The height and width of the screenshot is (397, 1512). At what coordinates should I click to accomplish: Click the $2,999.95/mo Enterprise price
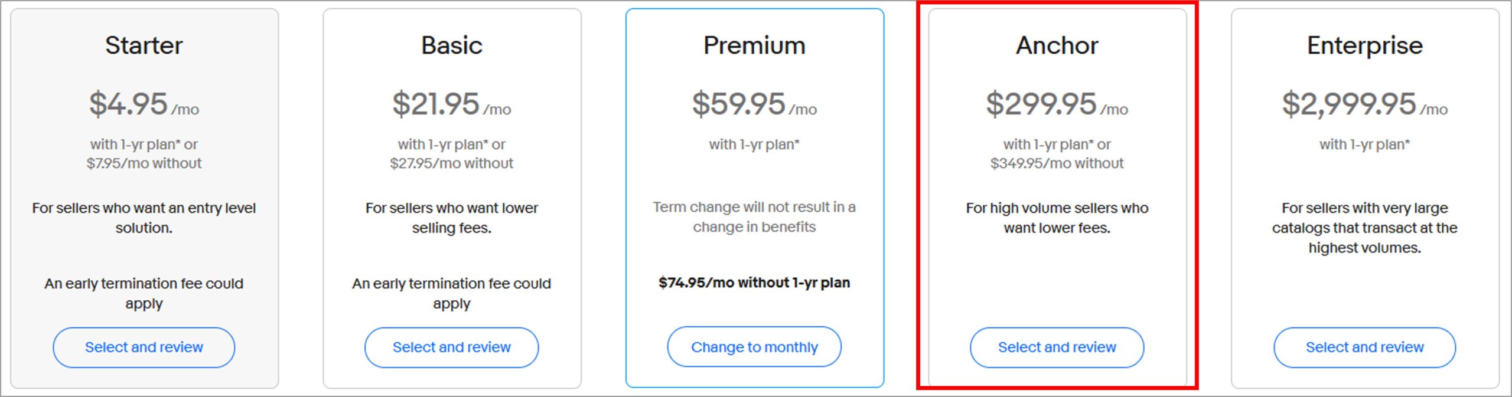click(x=1364, y=104)
